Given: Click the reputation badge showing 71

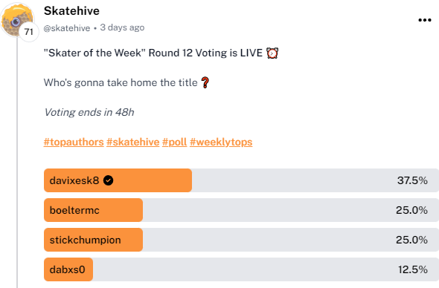Looking at the screenshot, I should point(28,32).
